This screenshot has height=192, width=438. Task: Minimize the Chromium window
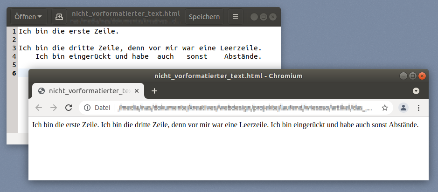pyautogui.click(x=403, y=76)
